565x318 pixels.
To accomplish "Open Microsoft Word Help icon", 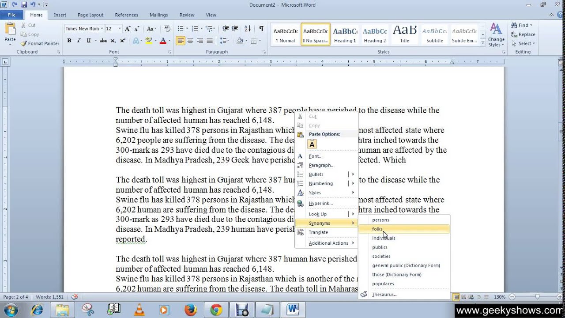I will tap(561, 15).
